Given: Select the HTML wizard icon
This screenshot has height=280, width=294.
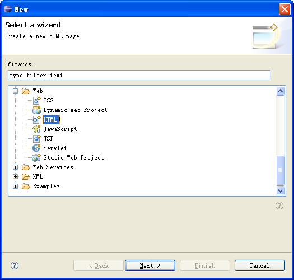Looking at the screenshot, I should 36,119.
